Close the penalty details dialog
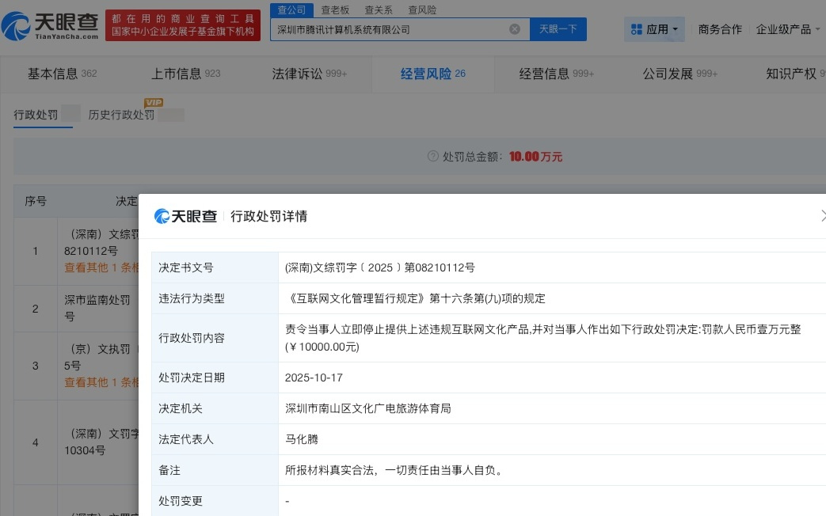This screenshot has width=826, height=516. (x=822, y=216)
